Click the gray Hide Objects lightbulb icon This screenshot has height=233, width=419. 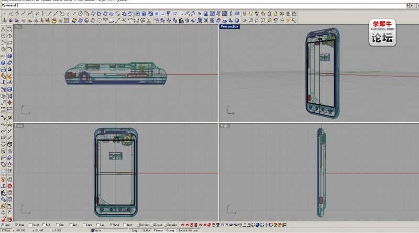(x=244, y=14)
